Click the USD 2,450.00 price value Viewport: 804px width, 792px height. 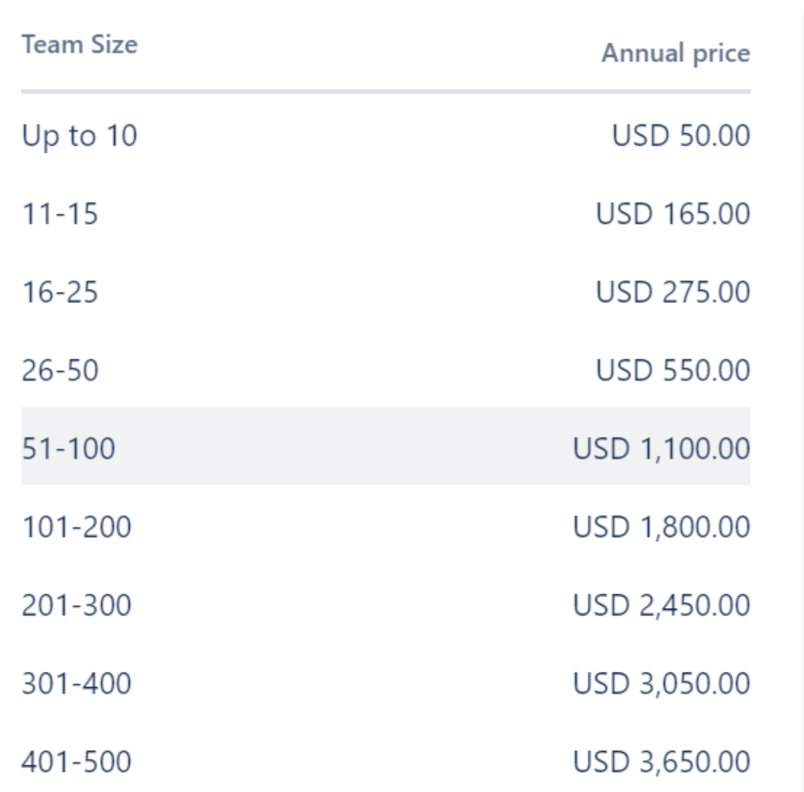(661, 604)
